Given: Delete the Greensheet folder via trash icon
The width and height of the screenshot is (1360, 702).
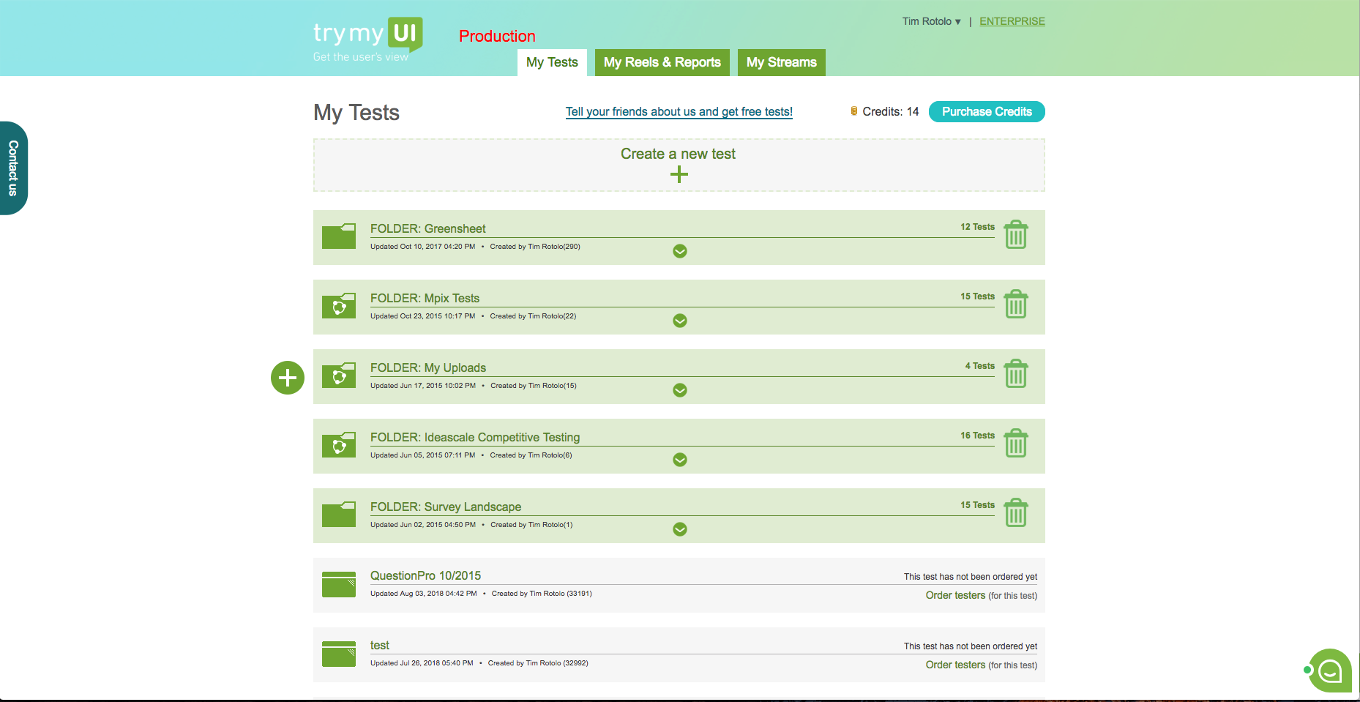Looking at the screenshot, I should point(1016,234).
